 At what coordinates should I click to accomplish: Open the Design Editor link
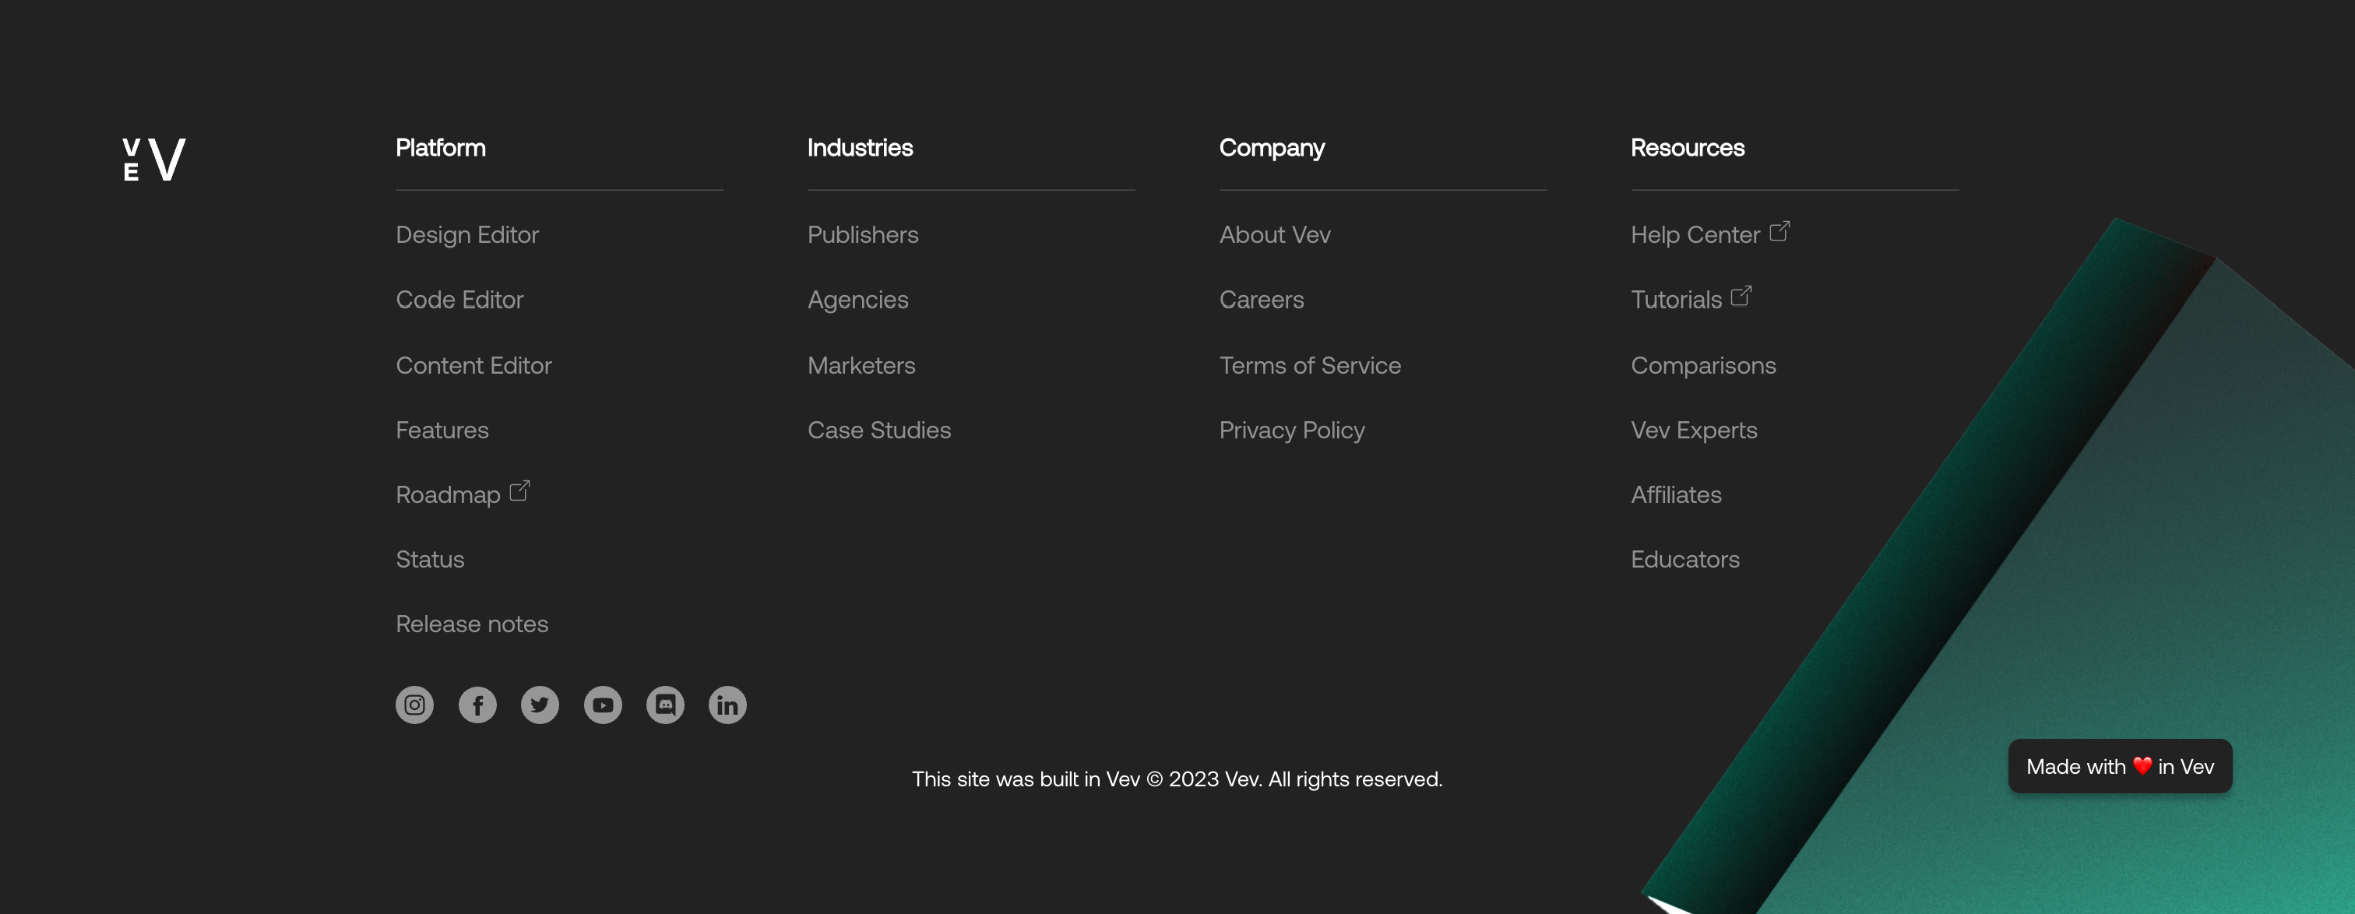coord(467,235)
